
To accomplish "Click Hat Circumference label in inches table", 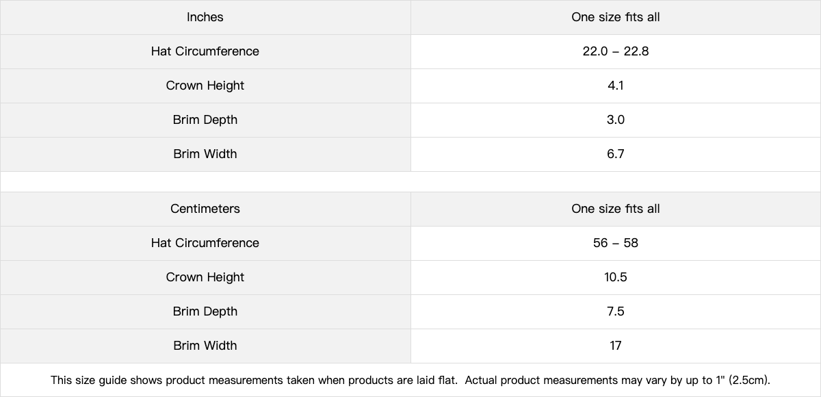I will point(205,51).
